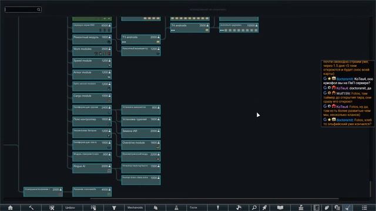Click the magnifying glass icon in bottom bar

tap(254, 207)
